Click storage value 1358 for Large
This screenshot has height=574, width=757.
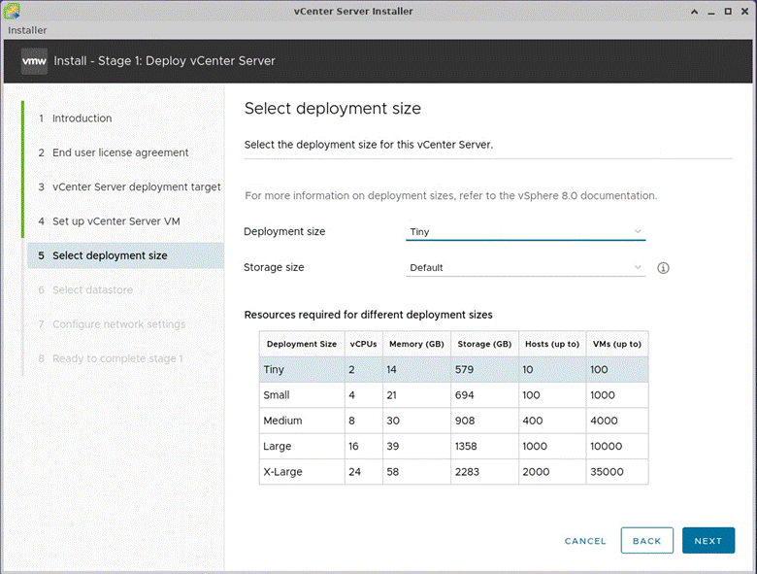tap(466, 447)
